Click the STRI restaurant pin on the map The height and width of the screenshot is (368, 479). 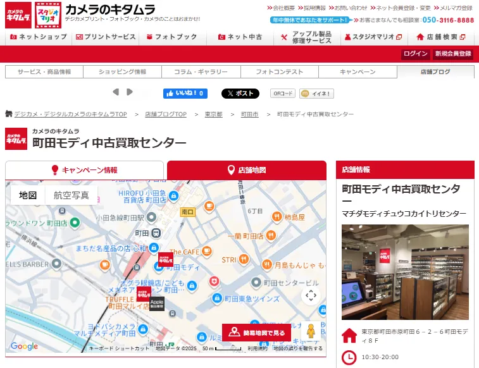[x=244, y=260]
